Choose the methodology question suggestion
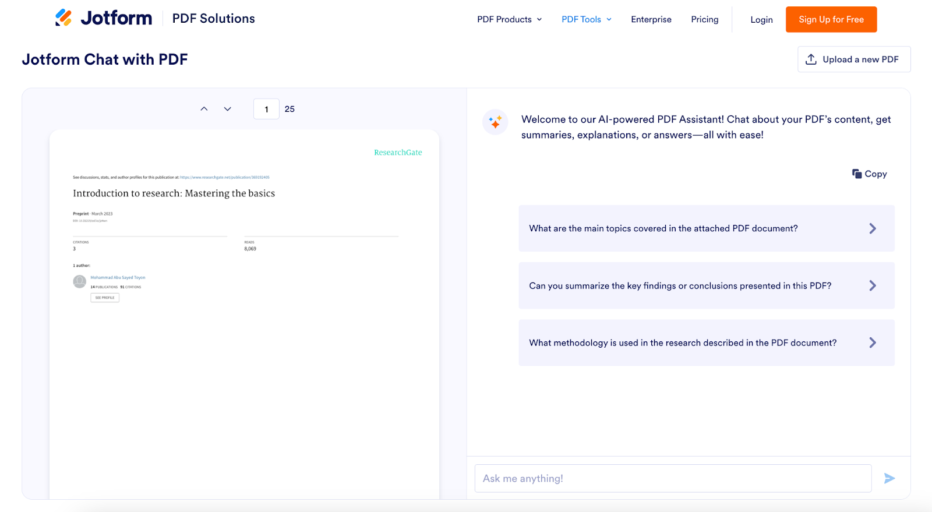This screenshot has height=512, width=932. [x=706, y=342]
